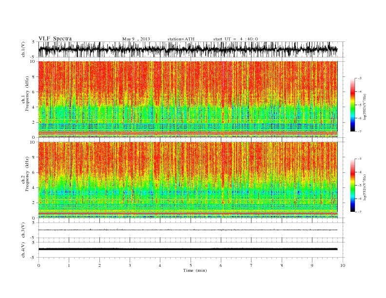Image resolution: width=386 pixels, height=298 pixels.
Task: Click the lower colorbar's "log(PSD)(V²/Hz)" label
Action: tap(365, 187)
